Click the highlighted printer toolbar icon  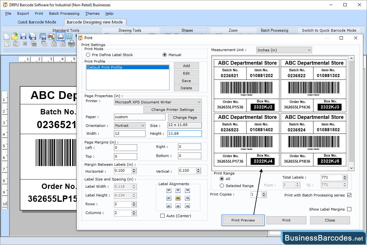pyautogui.click(x=61, y=36)
